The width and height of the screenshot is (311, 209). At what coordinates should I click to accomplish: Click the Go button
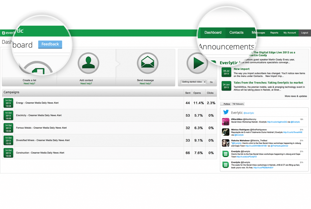(211, 82)
